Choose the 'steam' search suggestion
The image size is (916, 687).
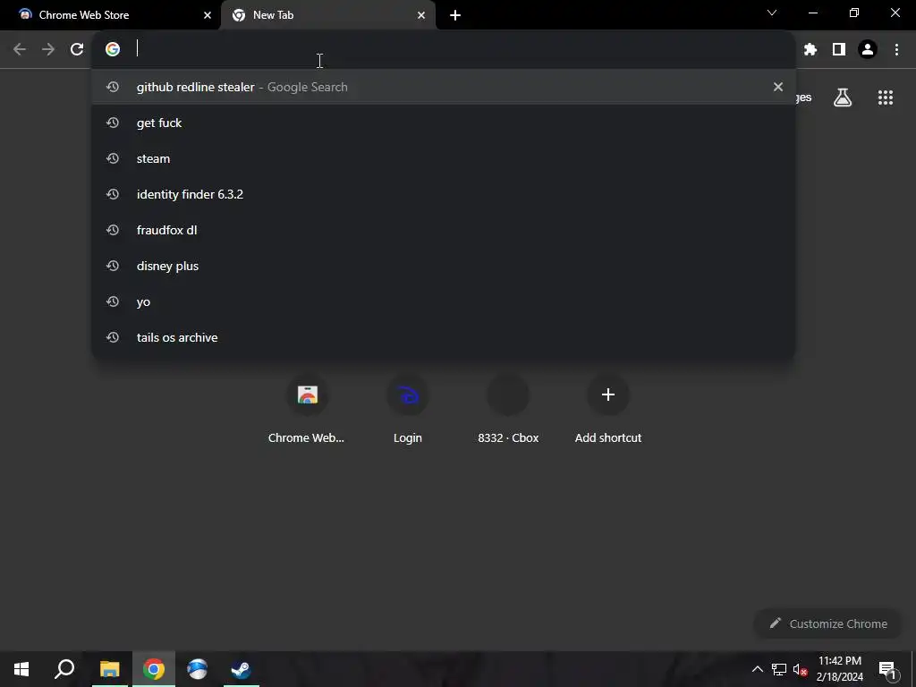pyautogui.click(x=444, y=158)
